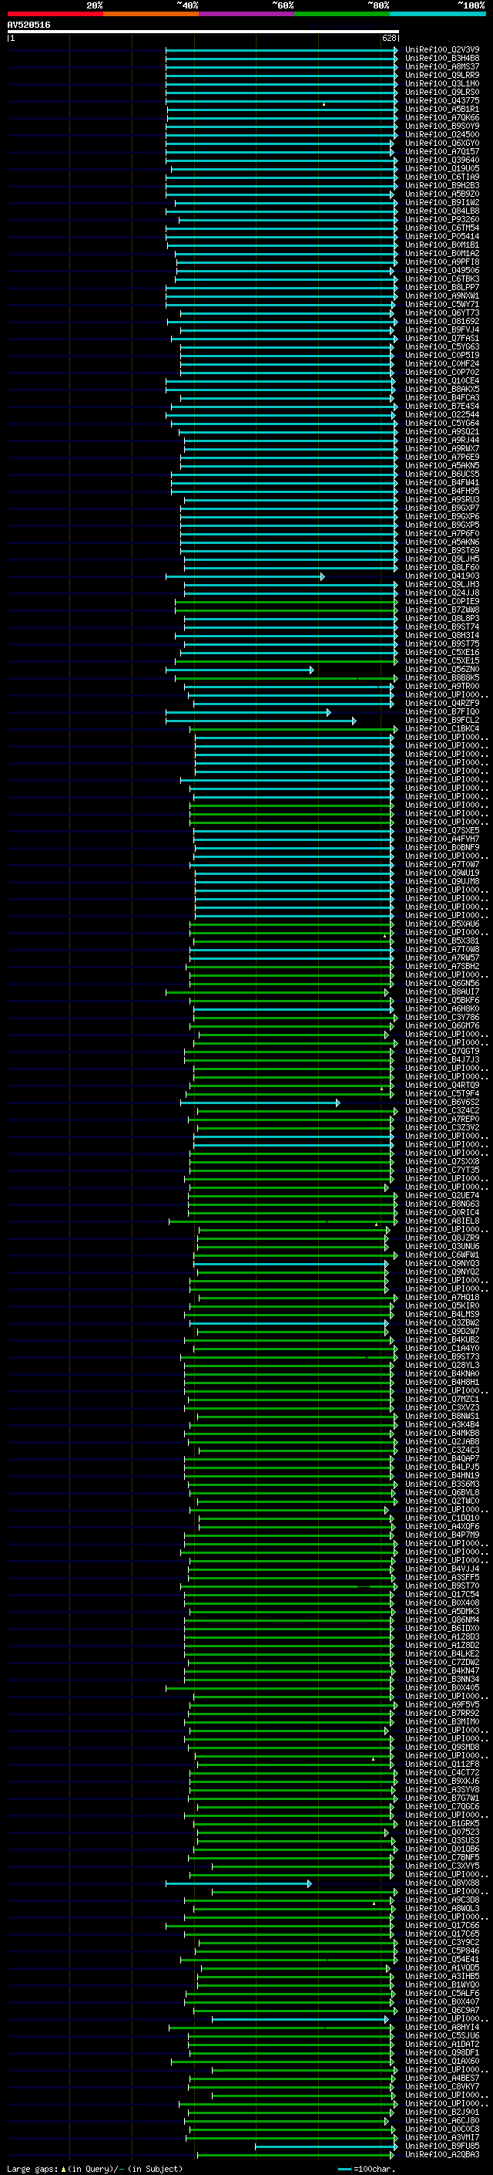Click the UniRef100_P93260 label
493x2175 pixels.
pyautogui.click(x=442, y=220)
